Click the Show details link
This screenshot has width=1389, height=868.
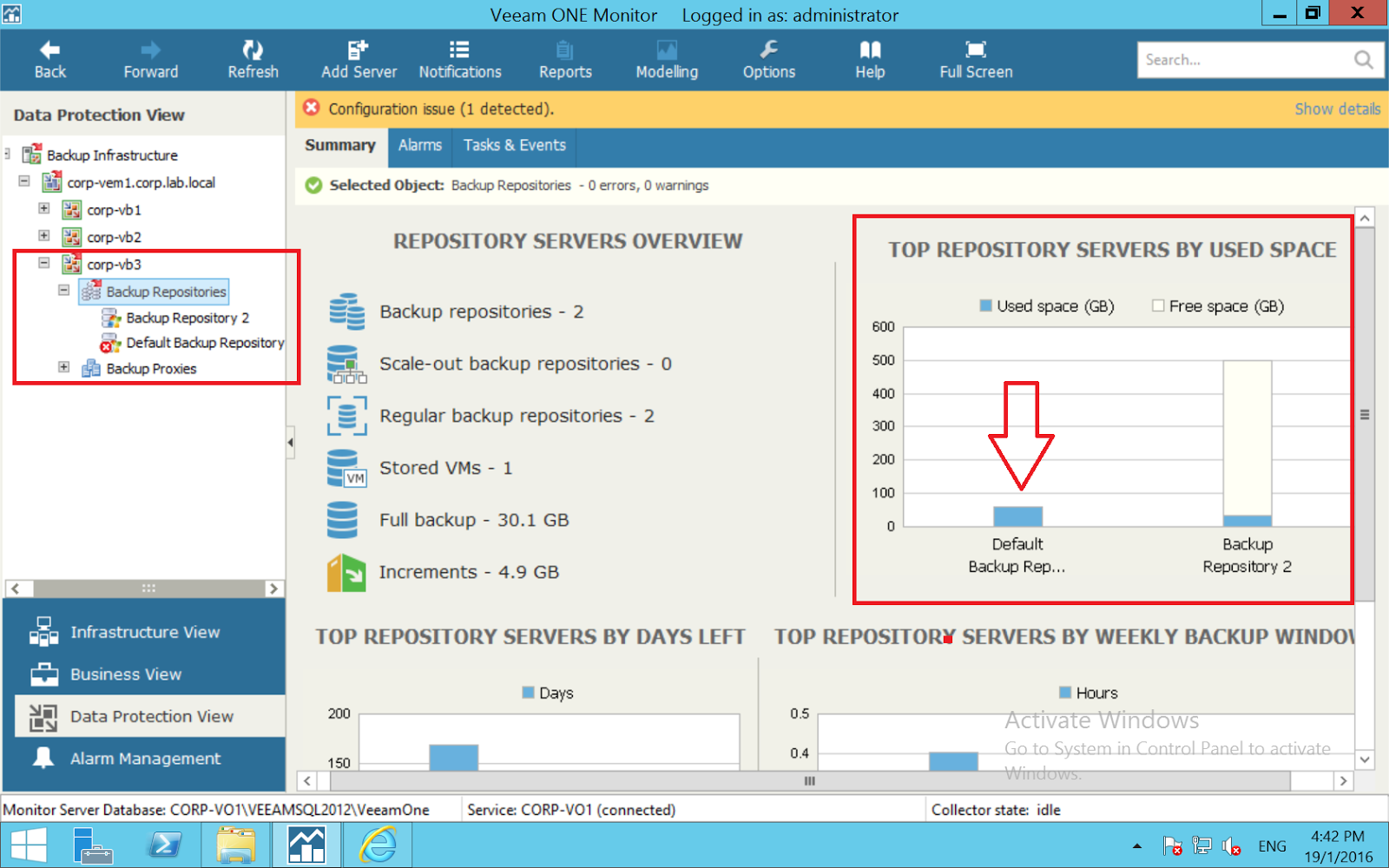pos(1337,109)
